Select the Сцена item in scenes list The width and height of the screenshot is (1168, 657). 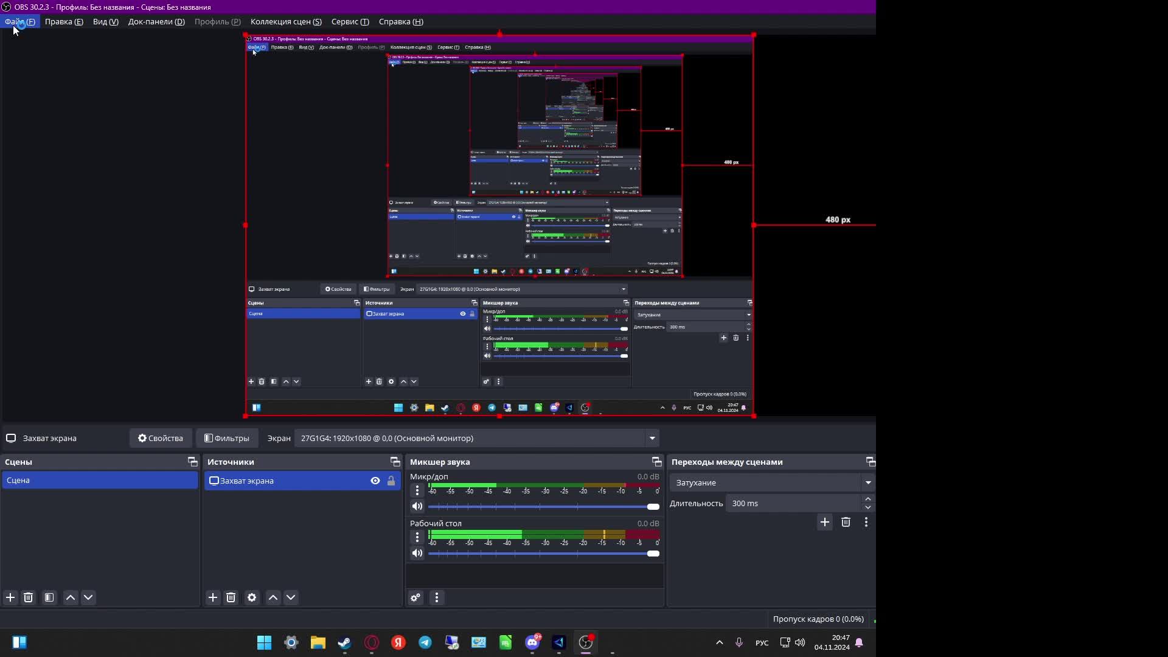pos(100,480)
